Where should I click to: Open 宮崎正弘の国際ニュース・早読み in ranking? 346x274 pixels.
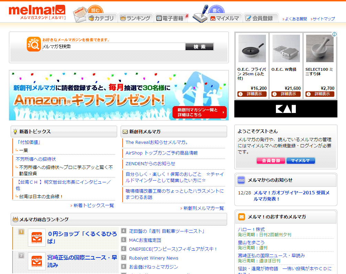click(x=82, y=261)
